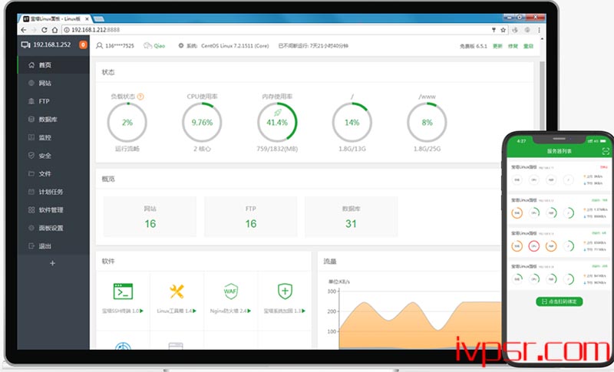Open 安全 security in the sidebar

click(x=54, y=156)
